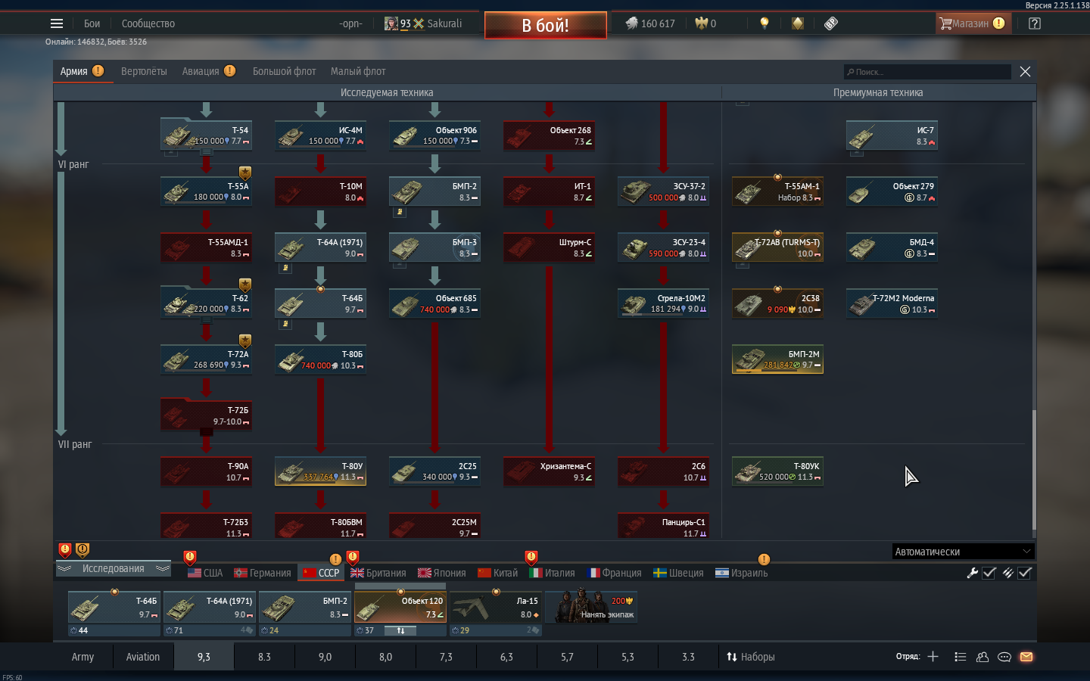Switch to the Вертолёты tab
This screenshot has width=1090, height=681.
pyautogui.click(x=144, y=71)
